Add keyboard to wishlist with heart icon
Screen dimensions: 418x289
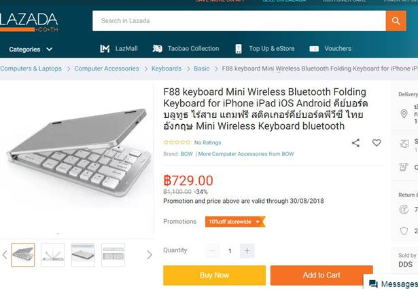[377, 142]
